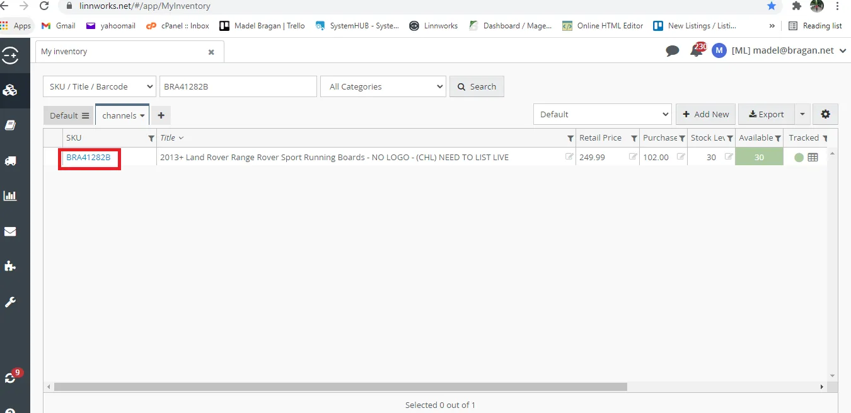The image size is (851, 413).
Task: Close the My inventory tab
Action: tap(211, 52)
